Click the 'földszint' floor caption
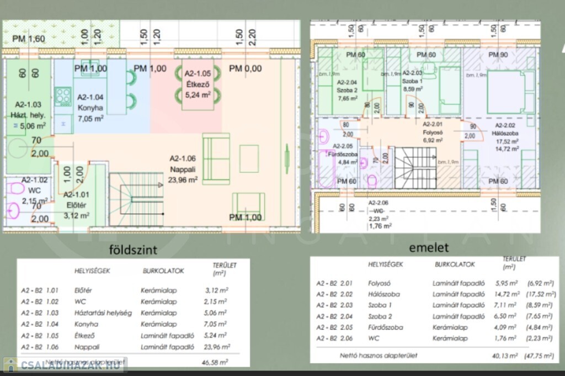Screen dimensions: 565x376 [132, 250]
